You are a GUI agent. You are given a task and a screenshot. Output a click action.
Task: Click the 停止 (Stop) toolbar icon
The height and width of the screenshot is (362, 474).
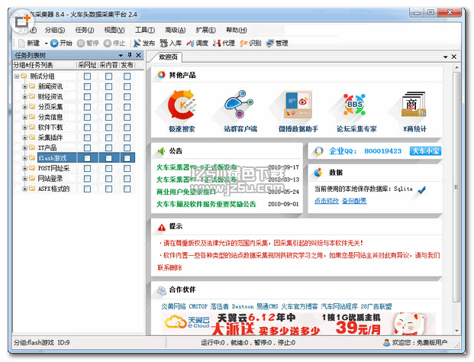click(x=108, y=44)
